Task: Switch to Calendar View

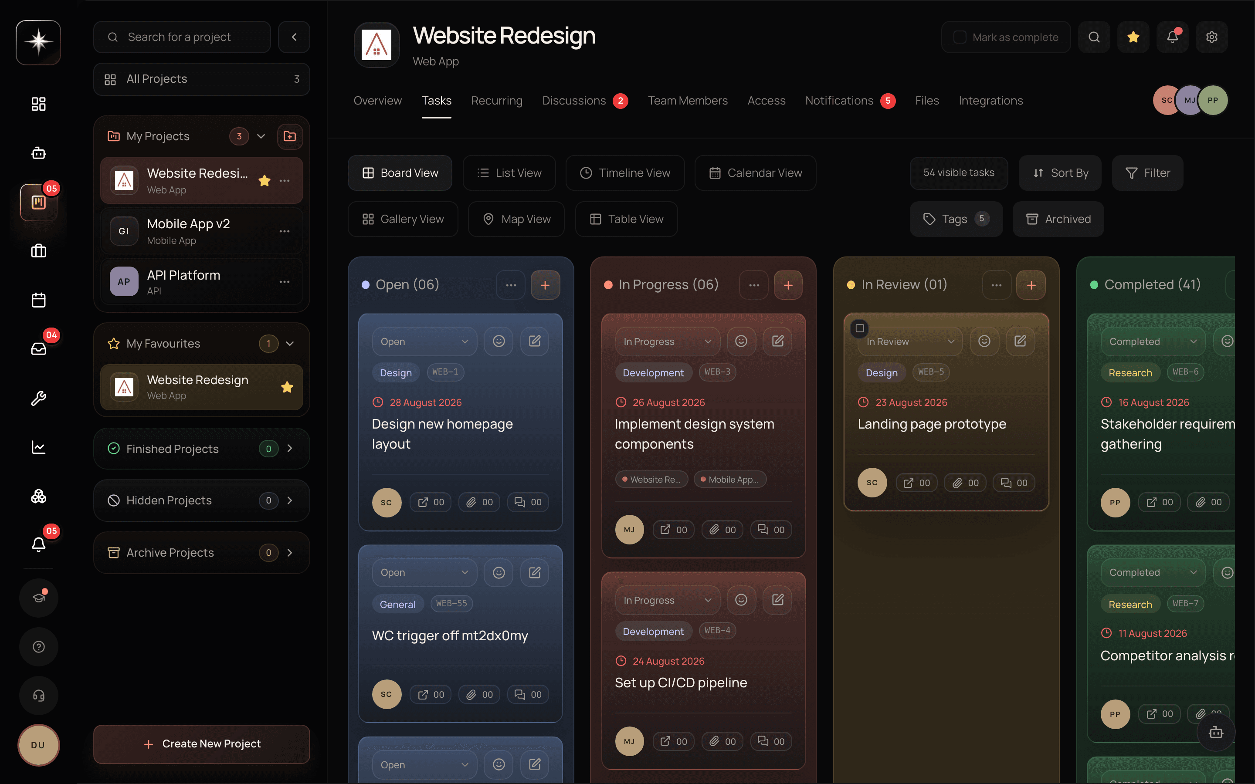Action: pos(755,172)
